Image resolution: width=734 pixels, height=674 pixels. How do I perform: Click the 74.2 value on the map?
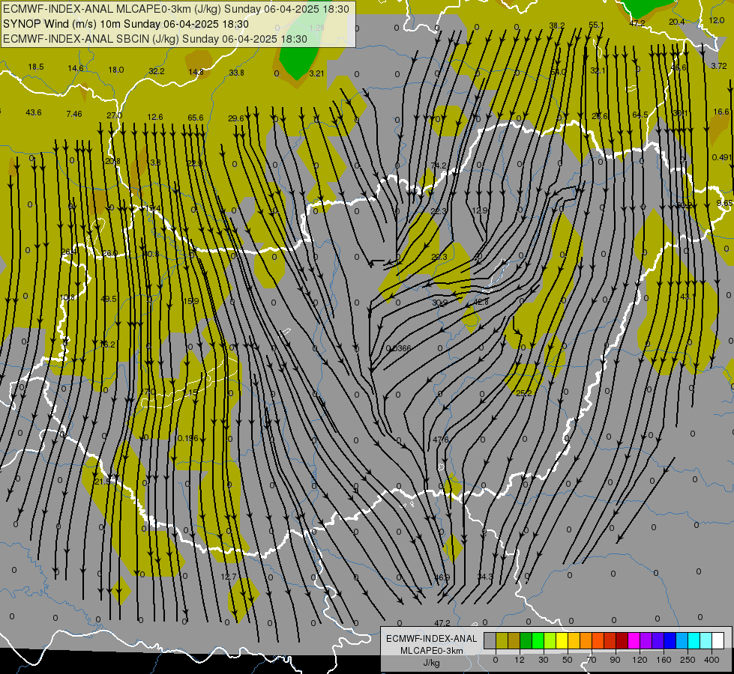tap(439, 166)
